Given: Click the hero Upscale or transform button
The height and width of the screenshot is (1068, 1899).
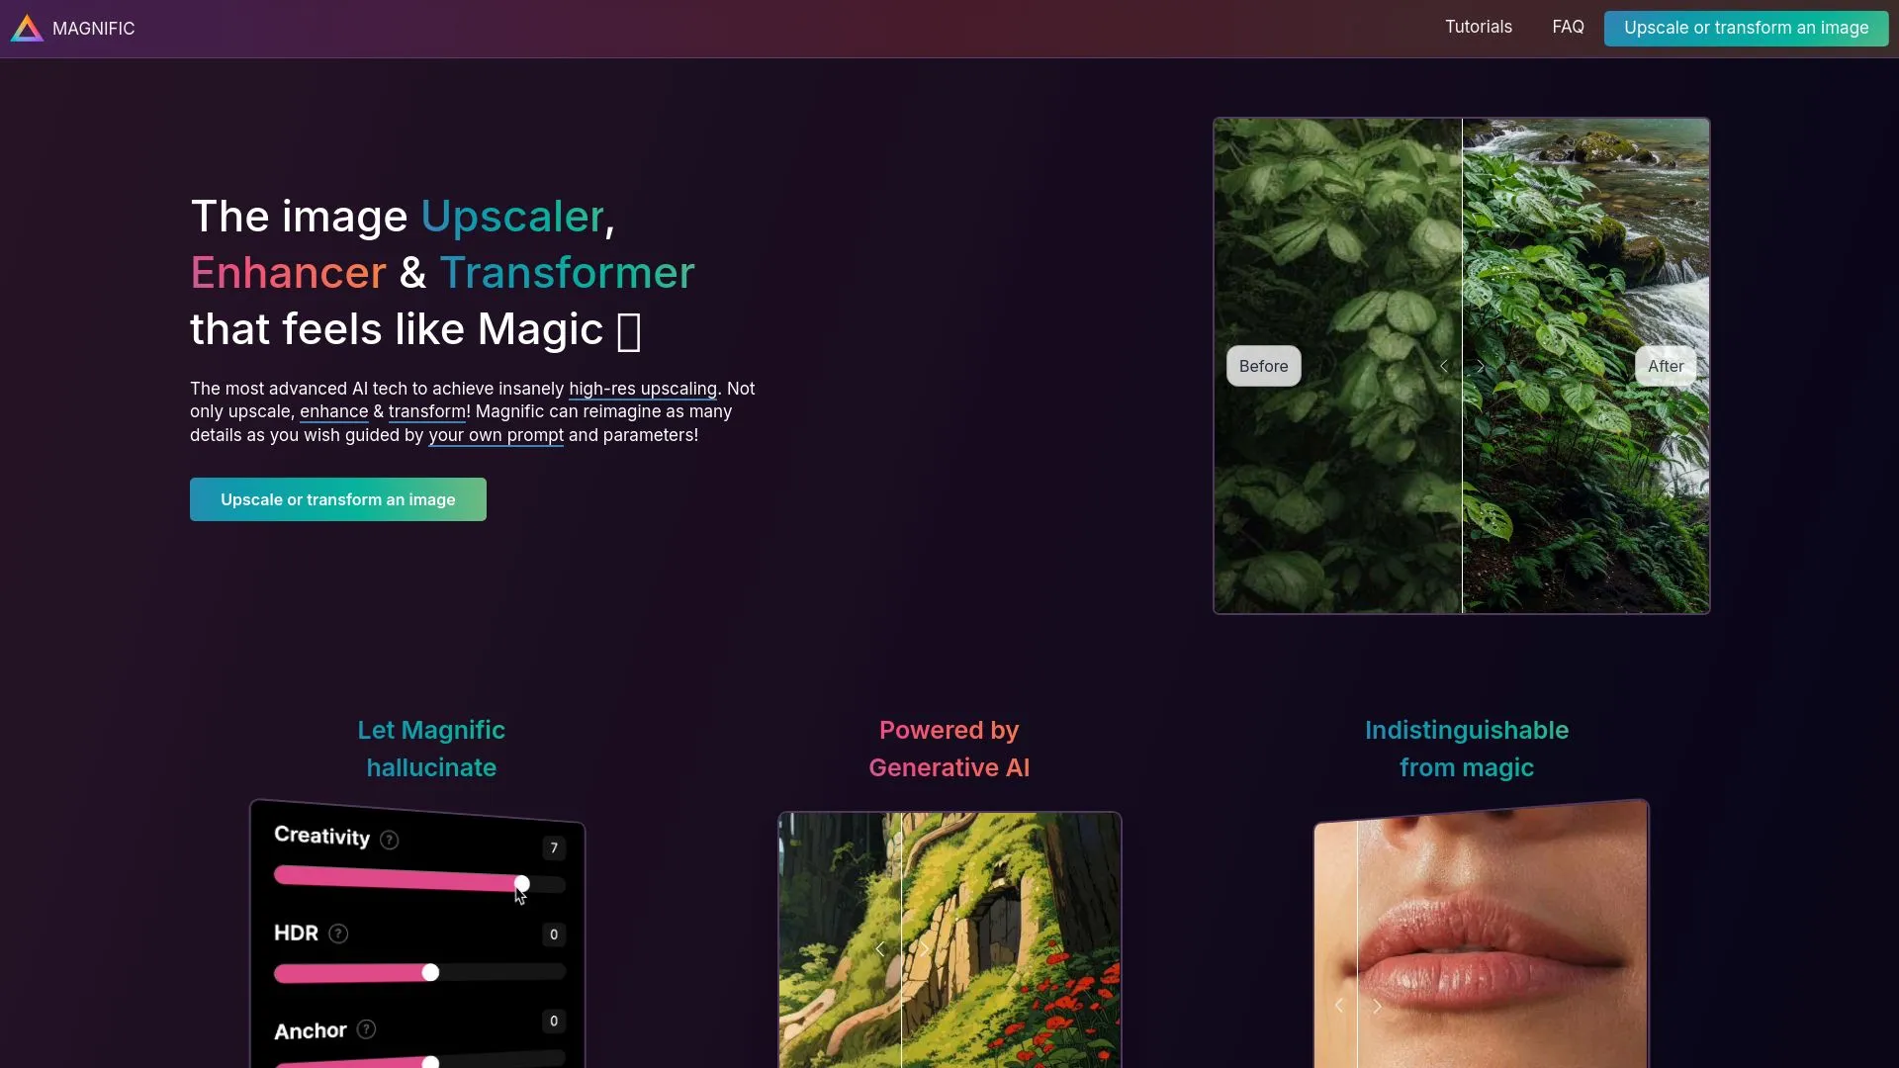Looking at the screenshot, I should click(x=337, y=499).
